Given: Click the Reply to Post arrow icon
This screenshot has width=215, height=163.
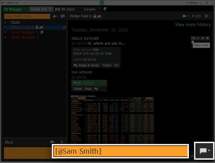Looking at the screenshot, I should (x=193, y=39).
